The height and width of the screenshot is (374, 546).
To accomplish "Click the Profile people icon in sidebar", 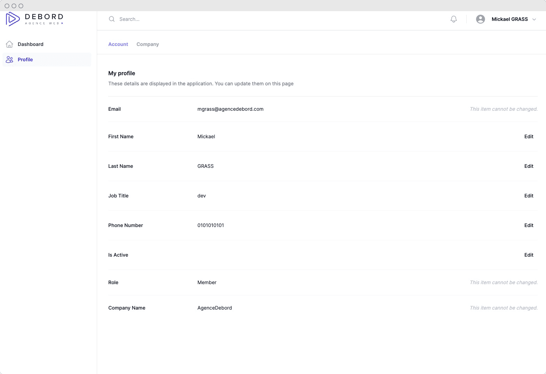I will tap(9, 60).
